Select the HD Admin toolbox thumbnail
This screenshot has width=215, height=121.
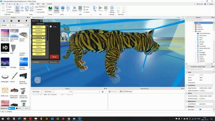pos(5,48)
